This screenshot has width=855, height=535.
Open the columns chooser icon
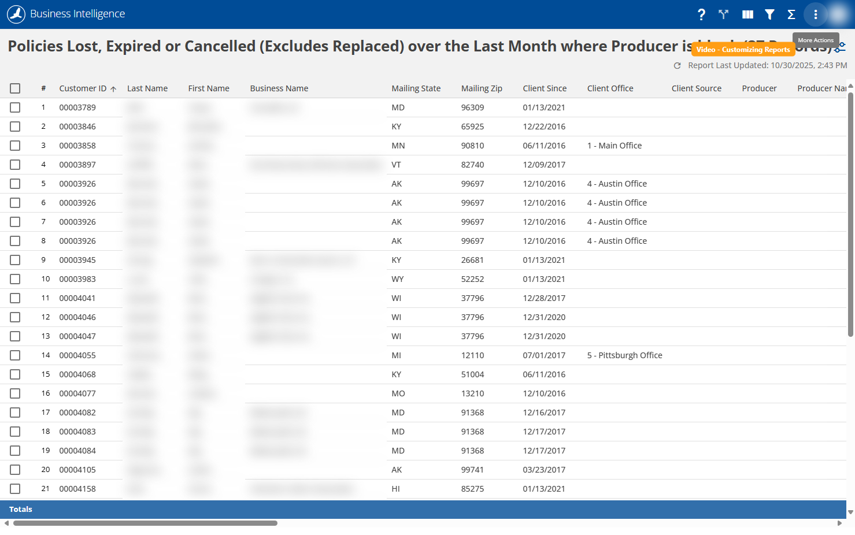click(x=747, y=14)
